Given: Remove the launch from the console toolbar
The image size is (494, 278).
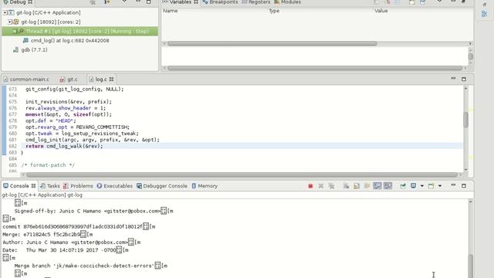Looking at the screenshot, I should pos(321,186).
